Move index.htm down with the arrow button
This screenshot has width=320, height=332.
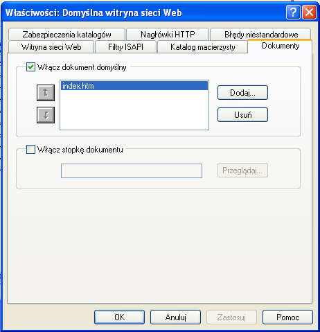[46, 115]
